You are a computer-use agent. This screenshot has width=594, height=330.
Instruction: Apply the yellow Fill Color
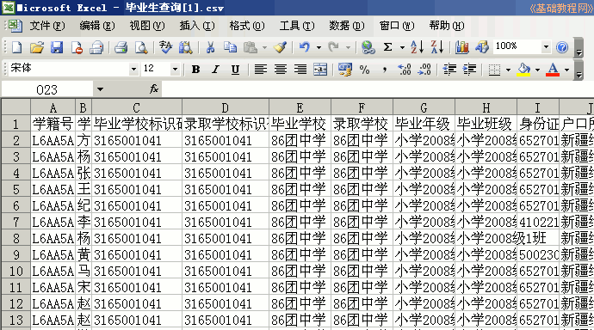pyautogui.click(x=523, y=70)
